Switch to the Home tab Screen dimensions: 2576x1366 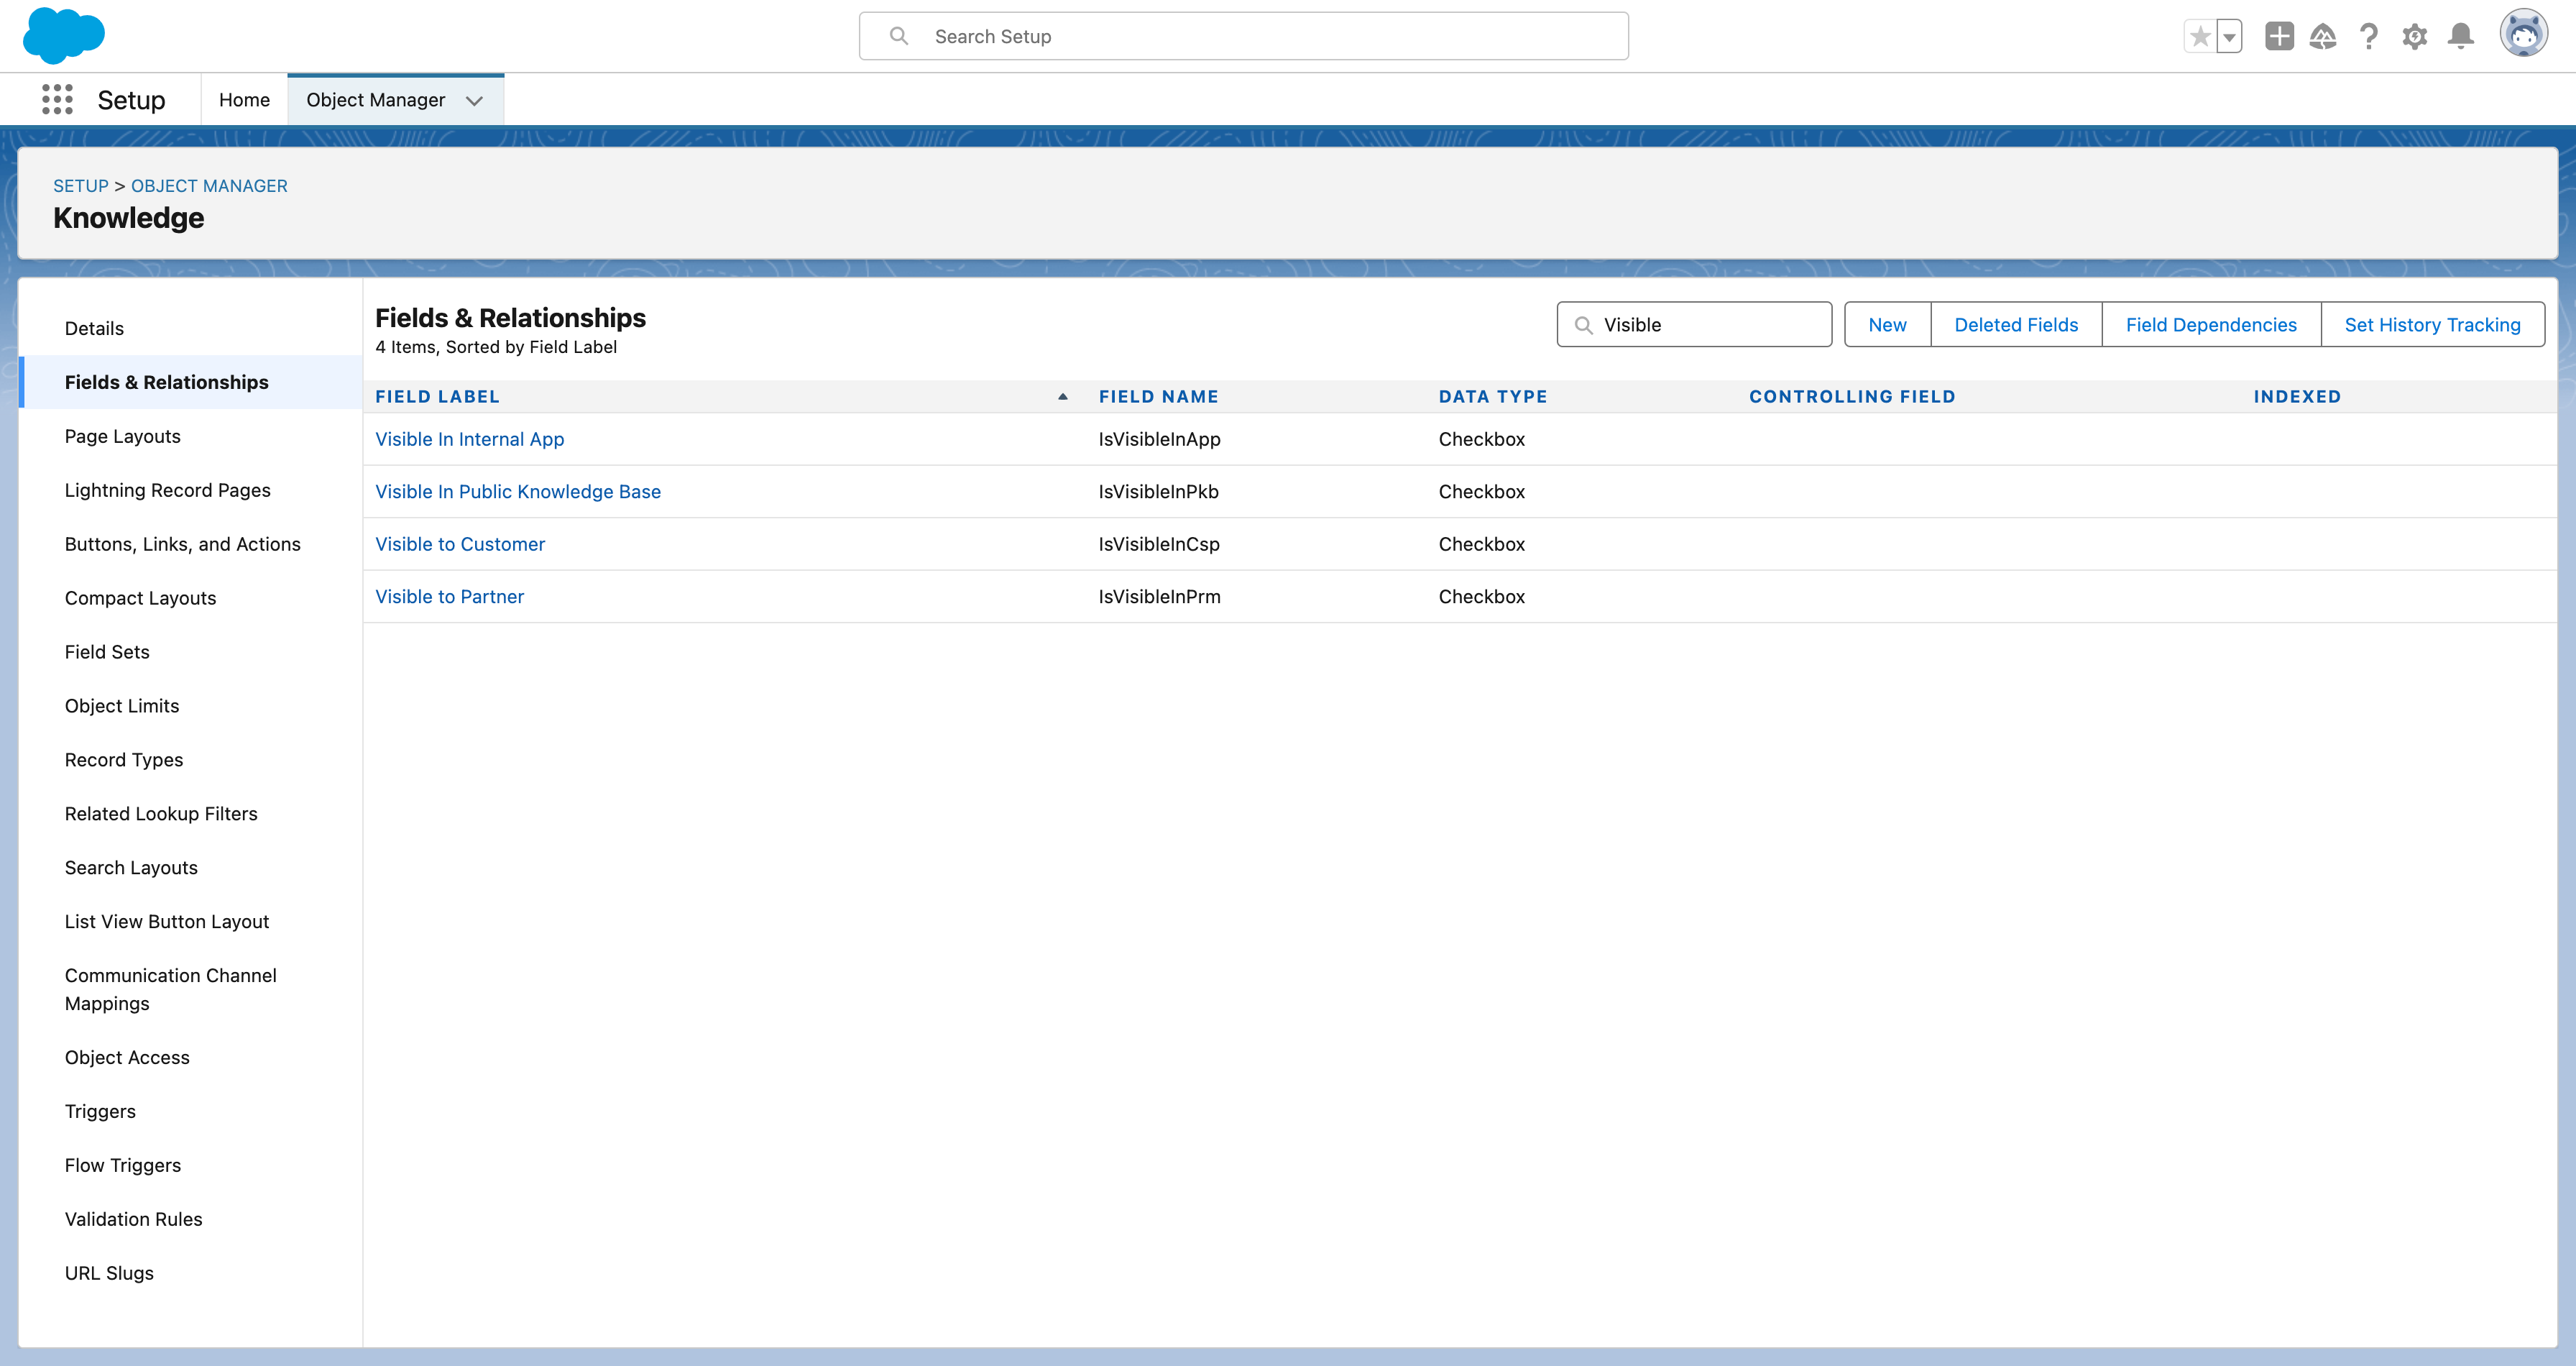tap(244, 100)
